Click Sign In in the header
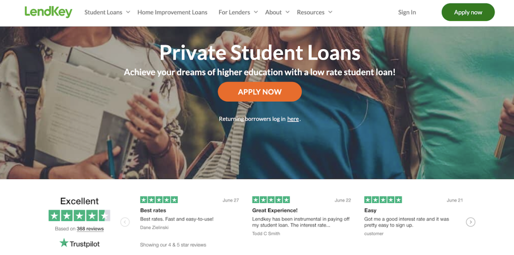The width and height of the screenshot is (514, 255). [x=407, y=12]
